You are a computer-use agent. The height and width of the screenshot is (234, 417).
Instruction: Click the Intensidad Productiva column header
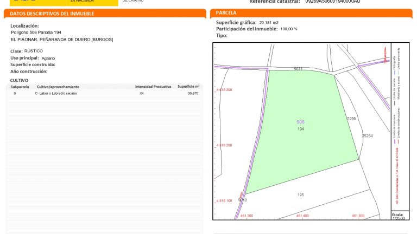point(153,87)
